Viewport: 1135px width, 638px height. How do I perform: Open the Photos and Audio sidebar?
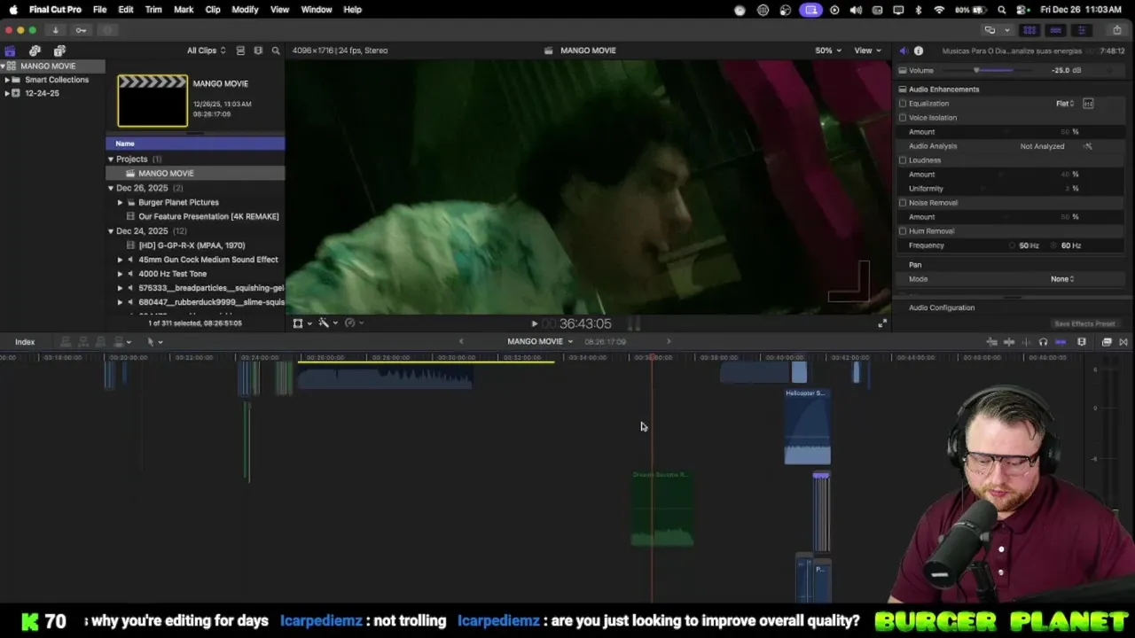(35, 51)
